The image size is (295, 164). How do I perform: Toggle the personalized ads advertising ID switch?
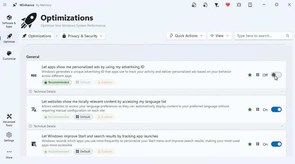click(x=276, y=75)
